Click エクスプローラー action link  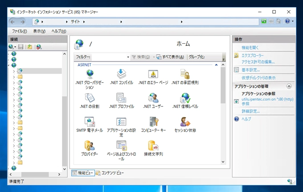tap(252, 56)
